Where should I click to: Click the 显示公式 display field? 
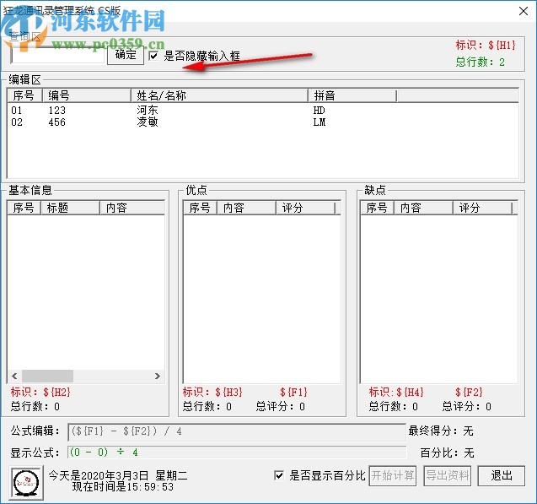237,453
